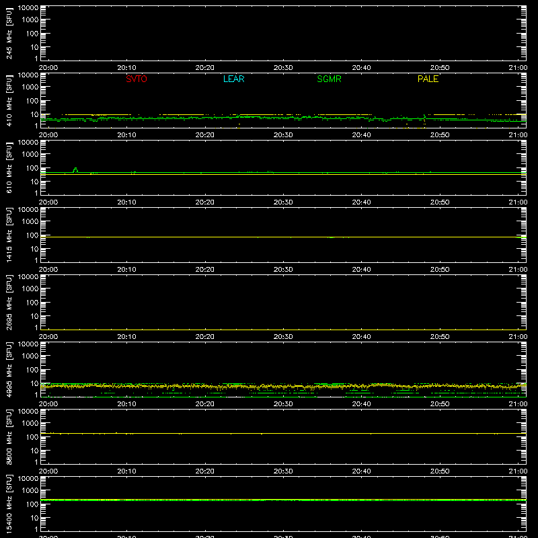Click 20:30 tick label below 8800 MHz plot

coord(283,471)
